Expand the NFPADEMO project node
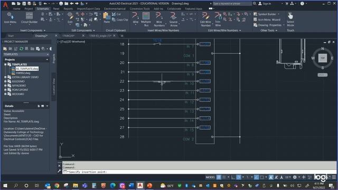 click(x=5, y=85)
